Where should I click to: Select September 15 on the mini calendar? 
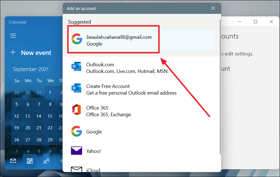[50, 116]
